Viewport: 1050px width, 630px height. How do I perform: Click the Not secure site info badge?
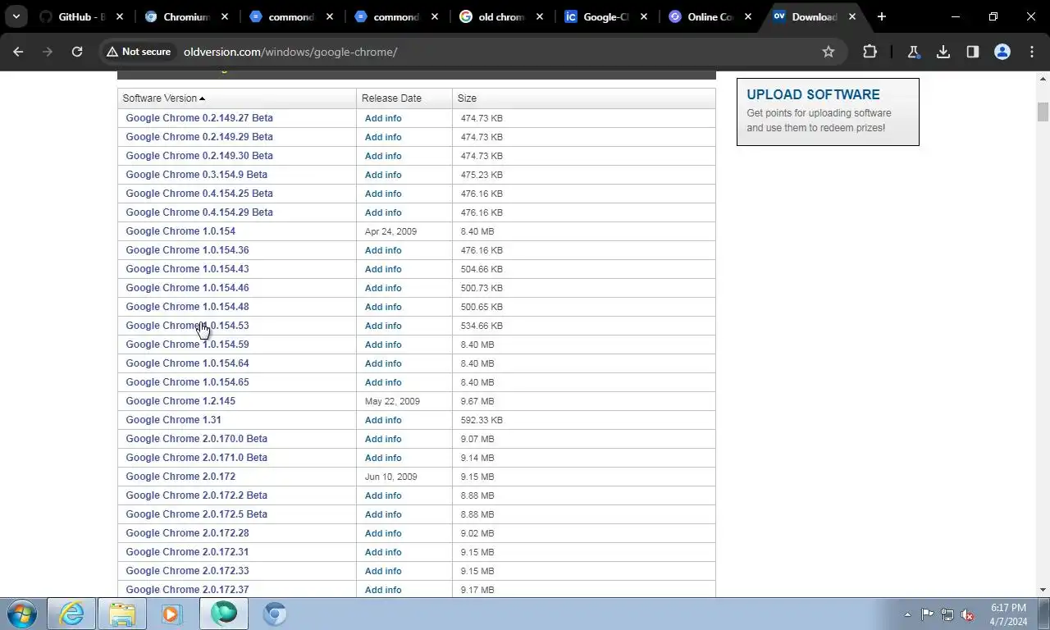(x=139, y=52)
